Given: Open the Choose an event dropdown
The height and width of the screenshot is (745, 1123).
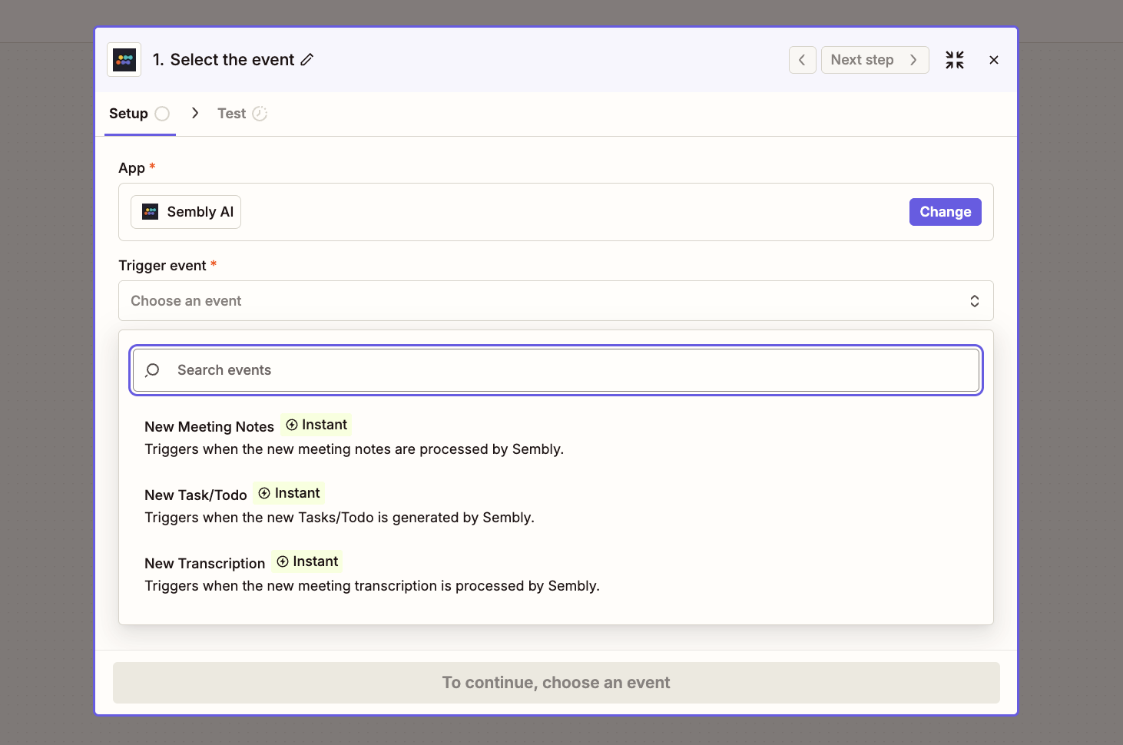Looking at the screenshot, I should coord(556,301).
